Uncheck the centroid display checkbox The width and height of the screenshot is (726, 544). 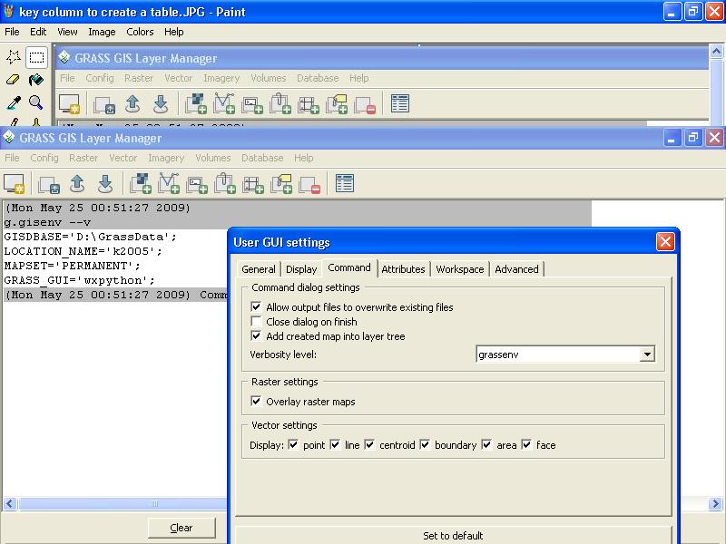(369, 445)
